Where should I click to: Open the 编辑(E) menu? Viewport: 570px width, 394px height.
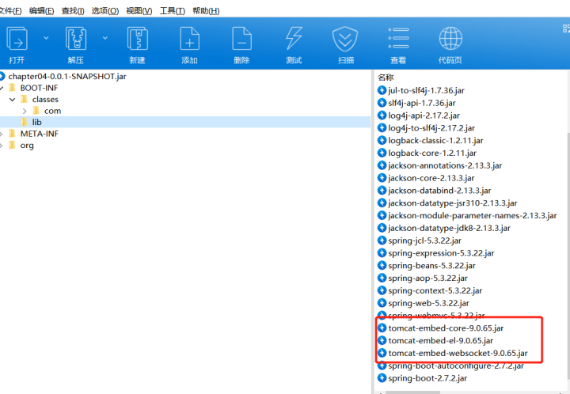tap(41, 11)
